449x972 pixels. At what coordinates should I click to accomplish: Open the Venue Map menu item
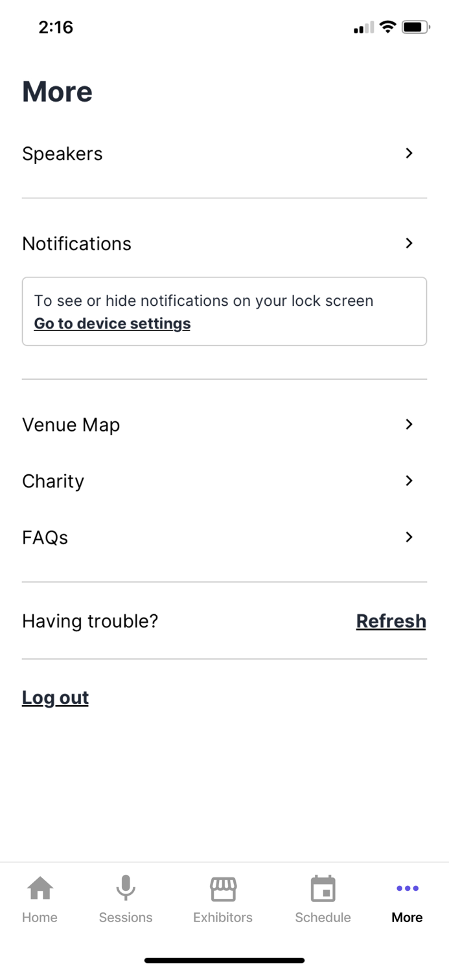[71, 425]
